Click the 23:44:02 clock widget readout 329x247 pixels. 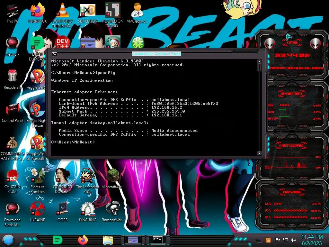pos(292,55)
